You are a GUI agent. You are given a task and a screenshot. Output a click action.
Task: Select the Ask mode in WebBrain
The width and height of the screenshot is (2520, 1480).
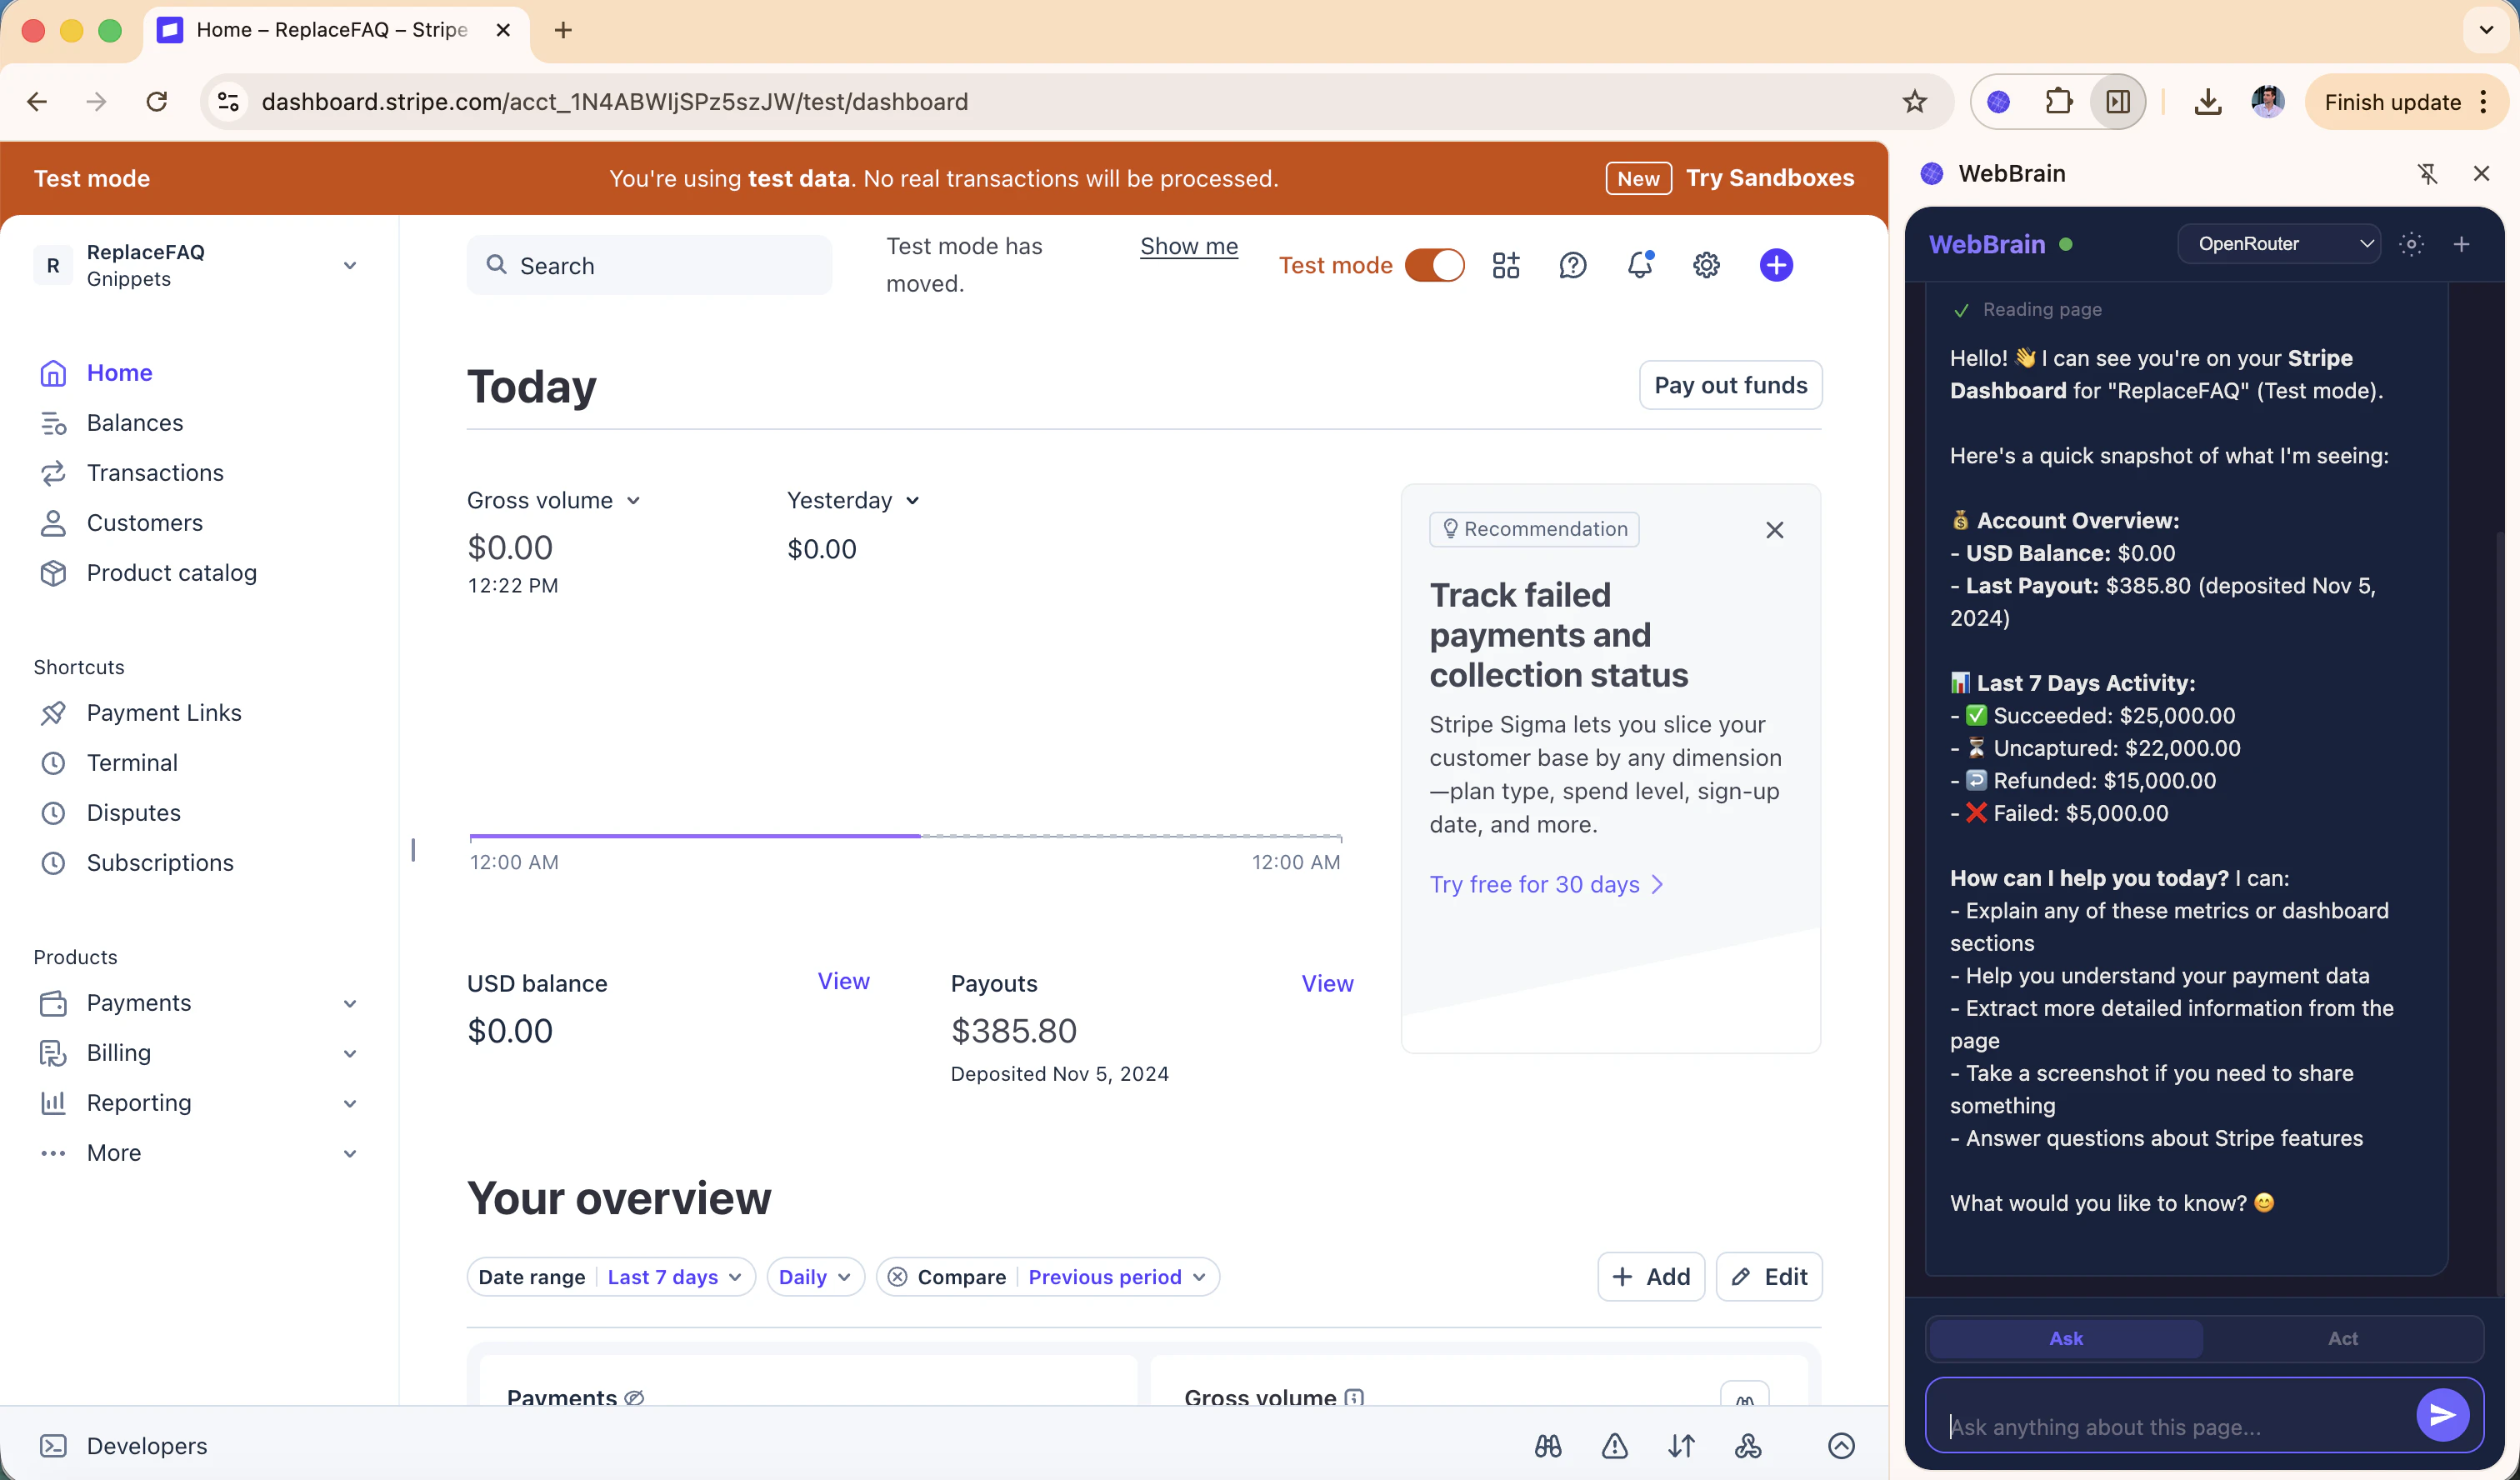click(2065, 1338)
